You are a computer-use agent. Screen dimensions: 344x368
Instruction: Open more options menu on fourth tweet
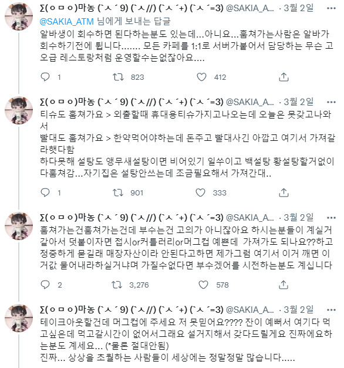[x=331, y=310]
